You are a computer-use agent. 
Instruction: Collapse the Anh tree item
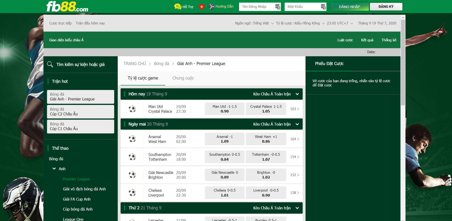[x=54, y=169]
